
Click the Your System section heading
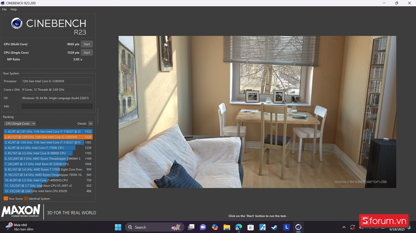11,73
